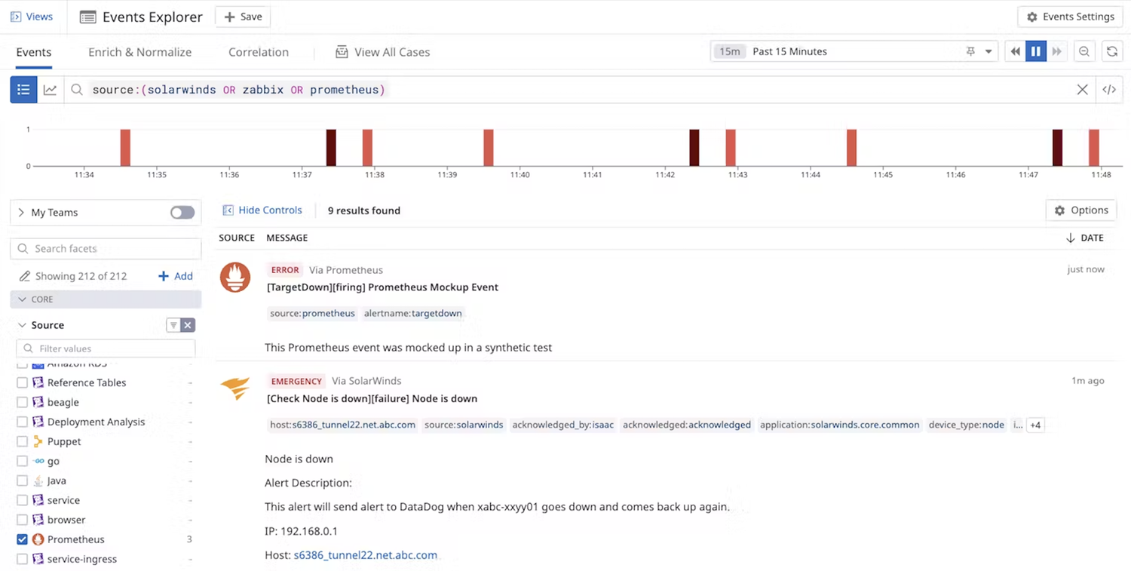
Task: Open the Past 15 Minutes time range dropdown
Action: [854, 51]
